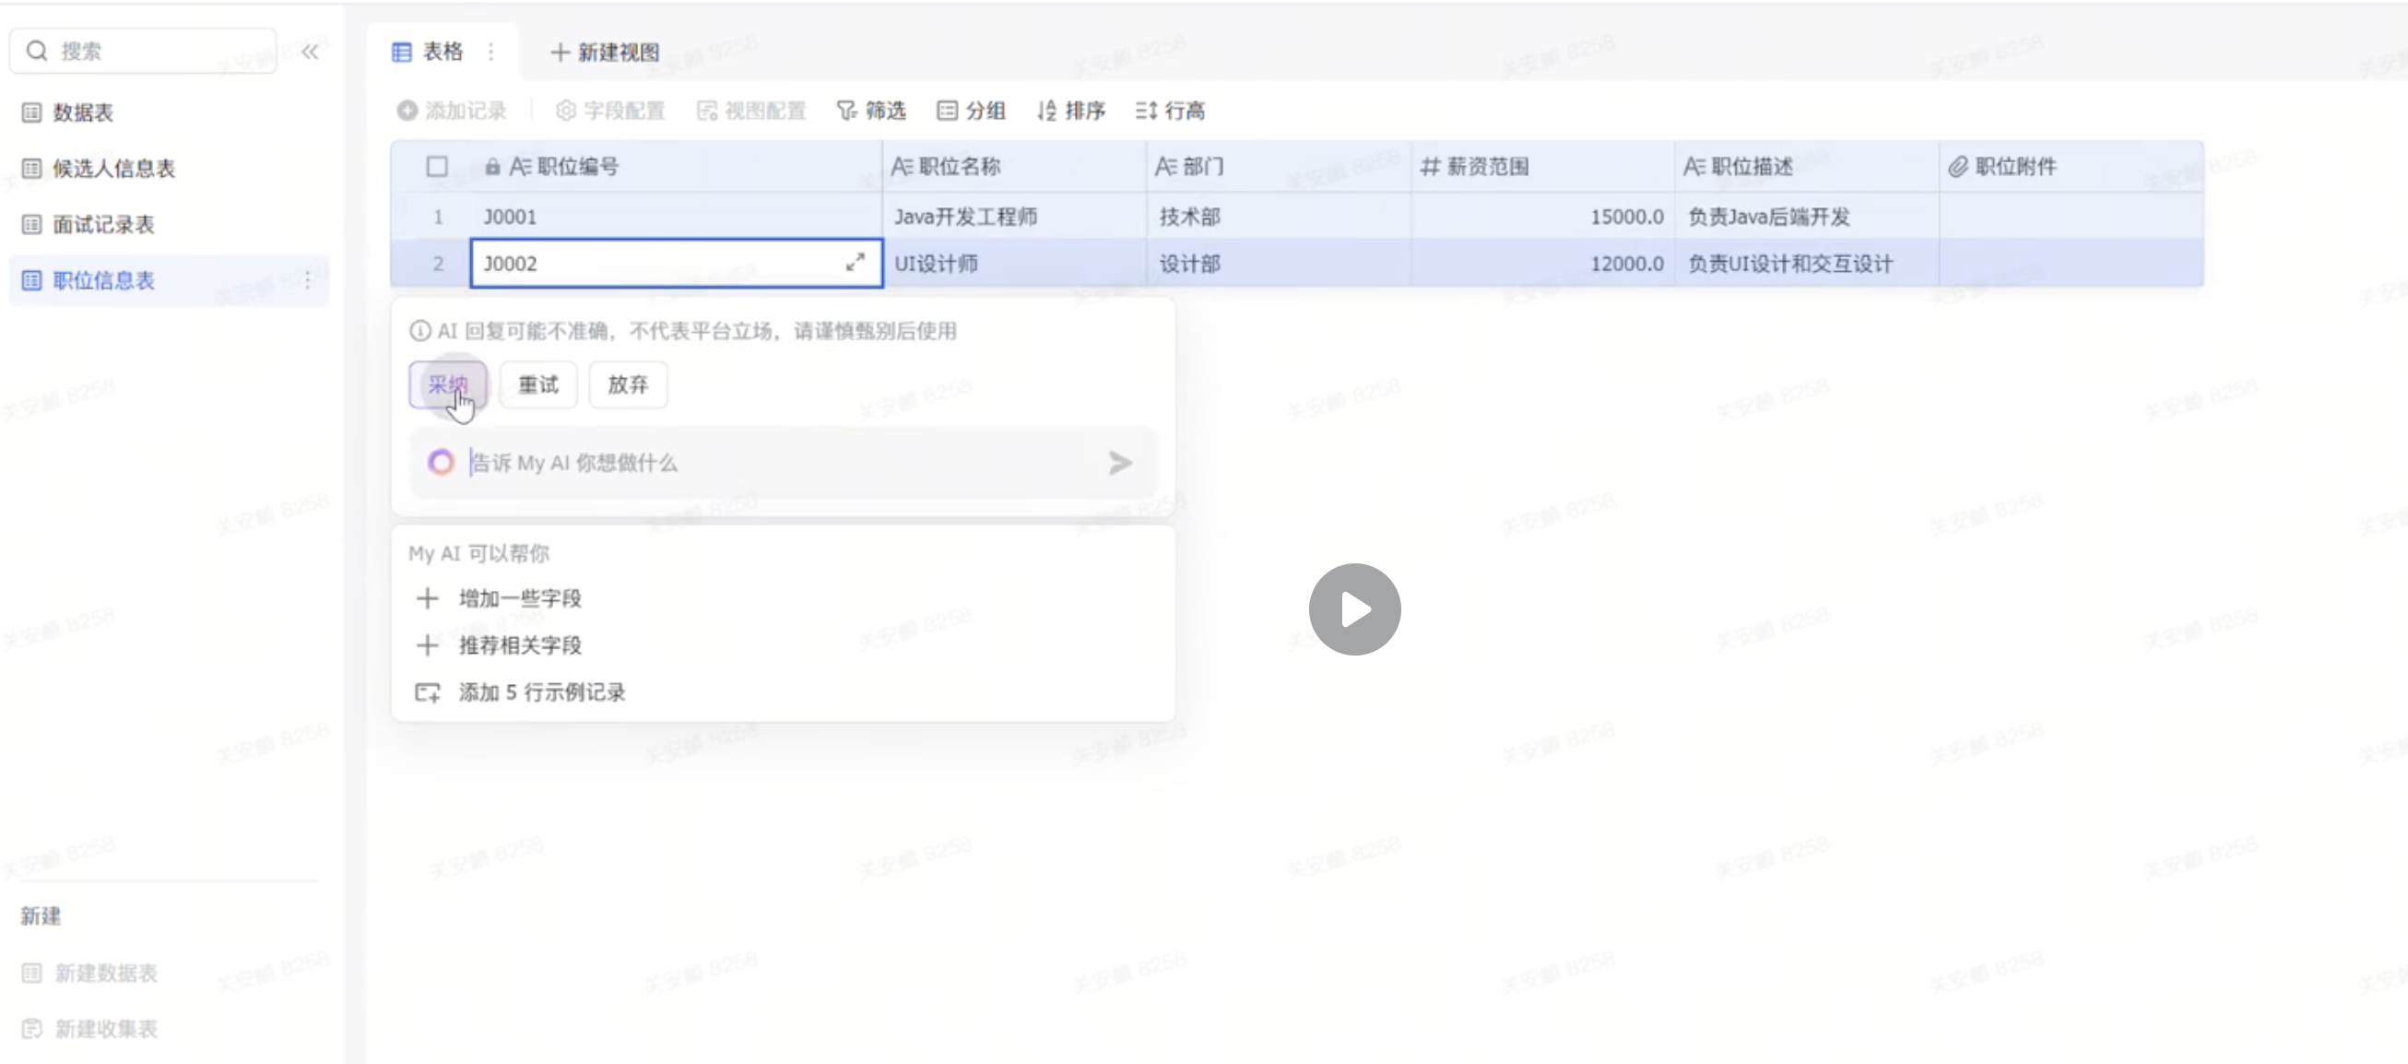Click the send arrow in AI prompt
The height and width of the screenshot is (1064, 2408).
coord(1120,463)
